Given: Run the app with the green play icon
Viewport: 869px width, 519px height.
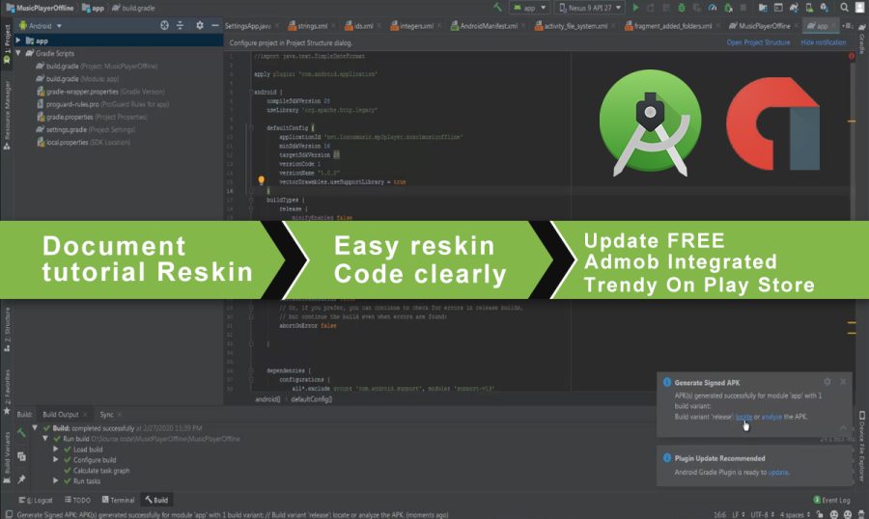Looking at the screenshot, I should pos(635,8).
